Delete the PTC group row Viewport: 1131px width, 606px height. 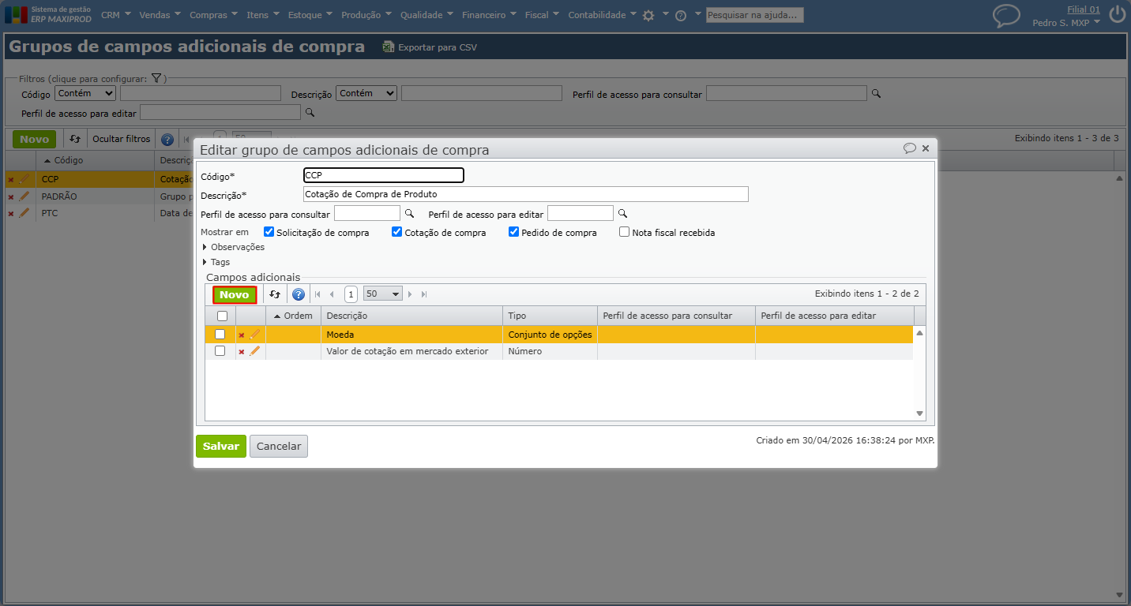[11, 214]
